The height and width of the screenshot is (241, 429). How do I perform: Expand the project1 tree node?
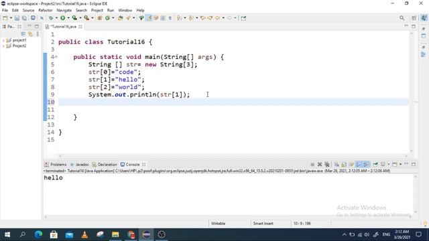pyautogui.click(x=3, y=40)
